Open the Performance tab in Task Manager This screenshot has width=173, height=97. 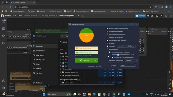coord(41,51)
